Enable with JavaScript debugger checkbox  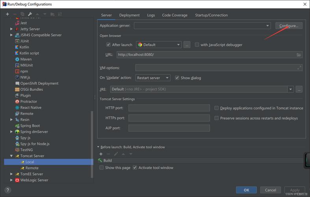coord(197,45)
